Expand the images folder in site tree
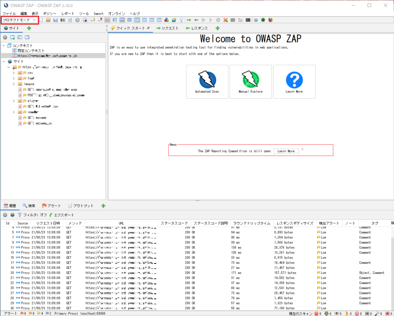 (x=14, y=84)
